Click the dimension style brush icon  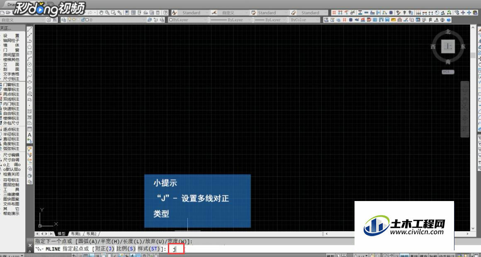click(x=214, y=12)
